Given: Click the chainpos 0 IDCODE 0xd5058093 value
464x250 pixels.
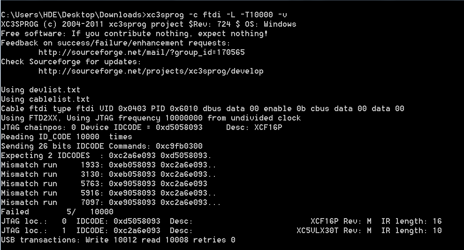Looking at the screenshot, I should pyautogui.click(x=179, y=128).
